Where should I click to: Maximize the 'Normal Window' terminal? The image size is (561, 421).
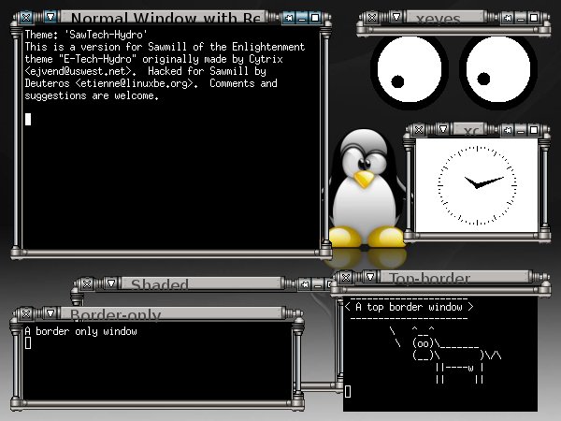[315, 18]
